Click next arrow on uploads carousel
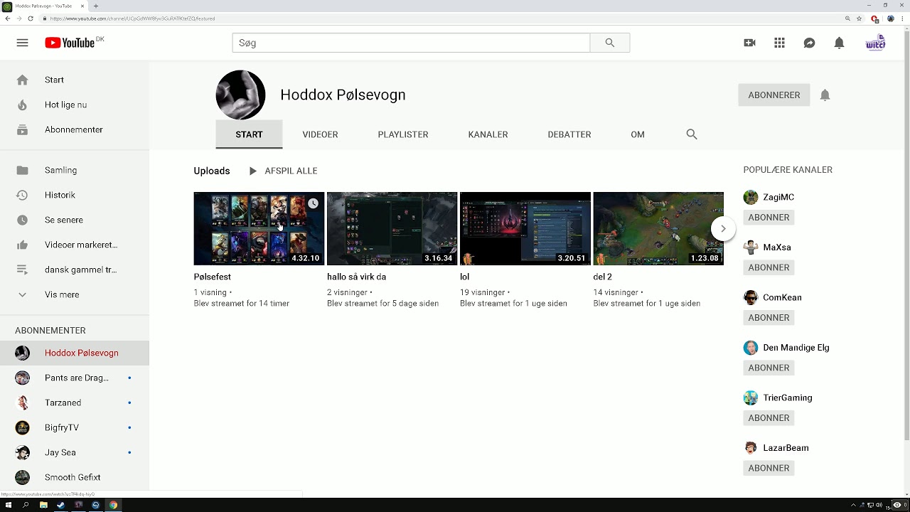 (723, 228)
